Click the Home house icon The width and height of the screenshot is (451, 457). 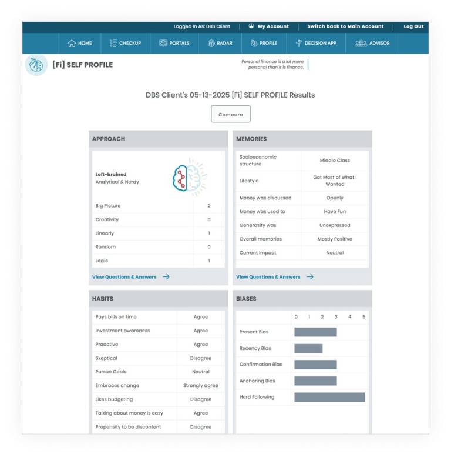(72, 43)
